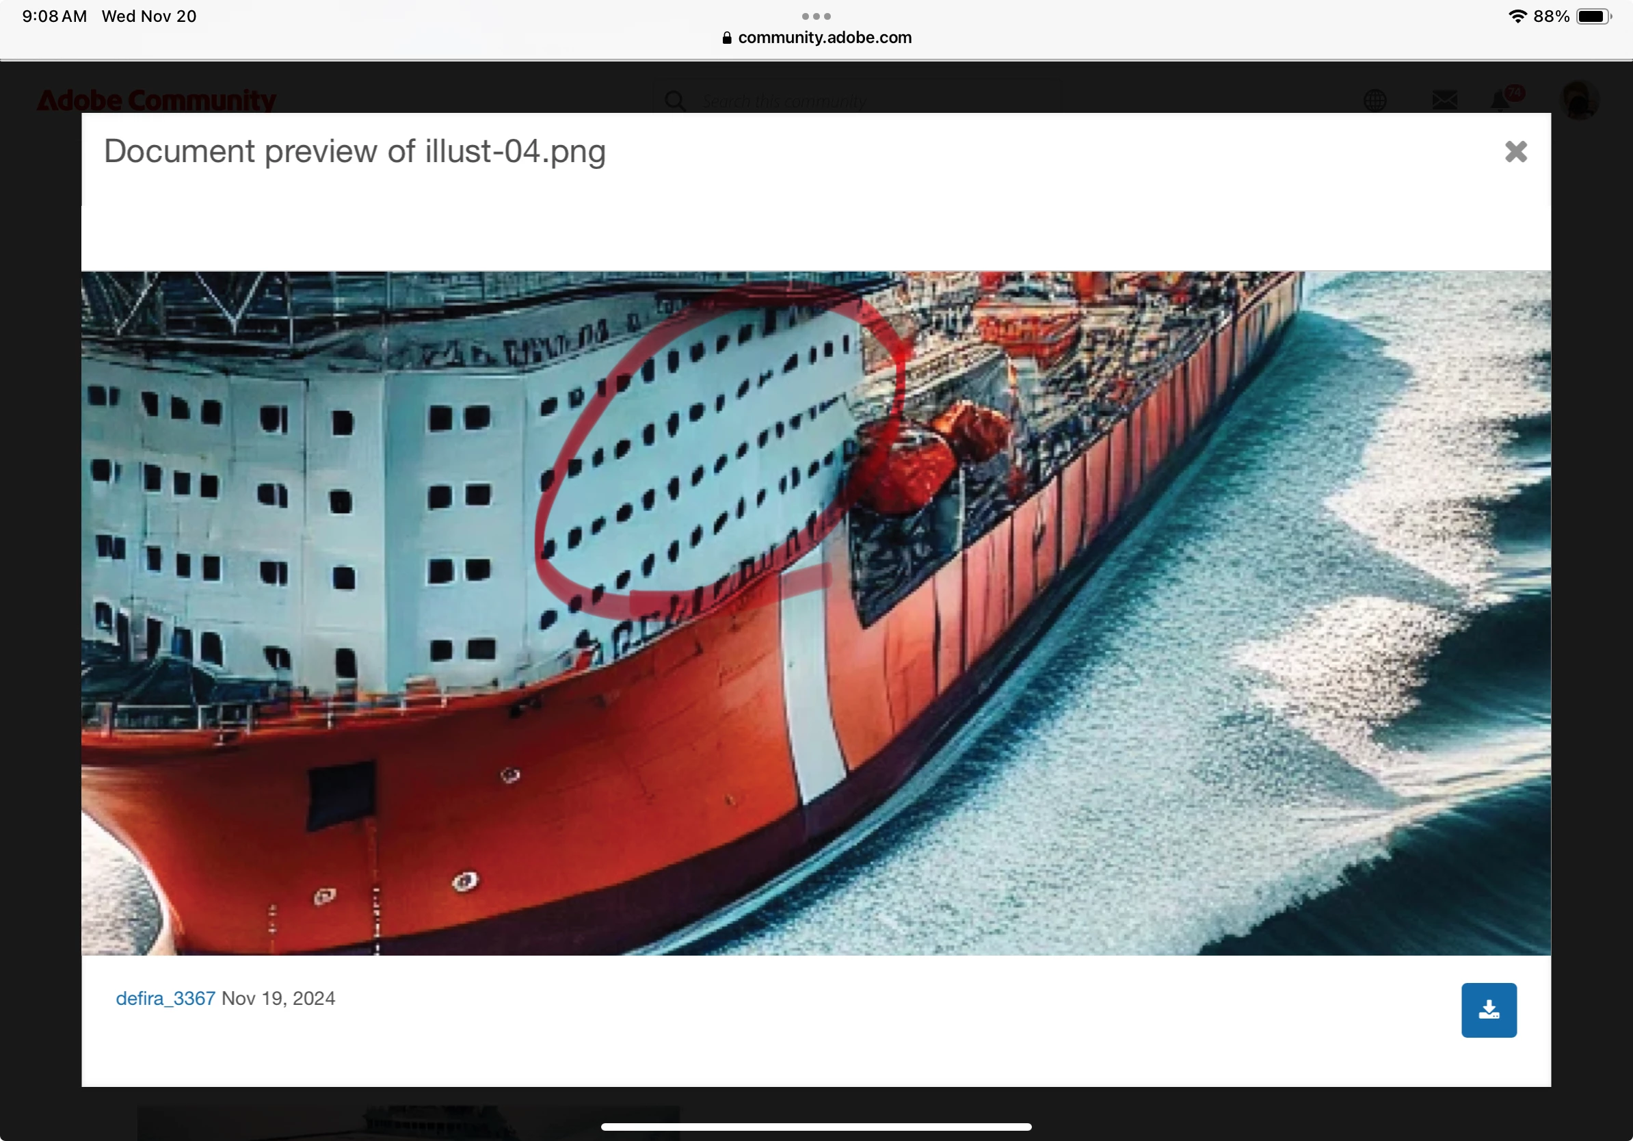This screenshot has width=1633, height=1141.
Task: Tap the 9:08 AM clock in status bar
Action: pyautogui.click(x=55, y=16)
